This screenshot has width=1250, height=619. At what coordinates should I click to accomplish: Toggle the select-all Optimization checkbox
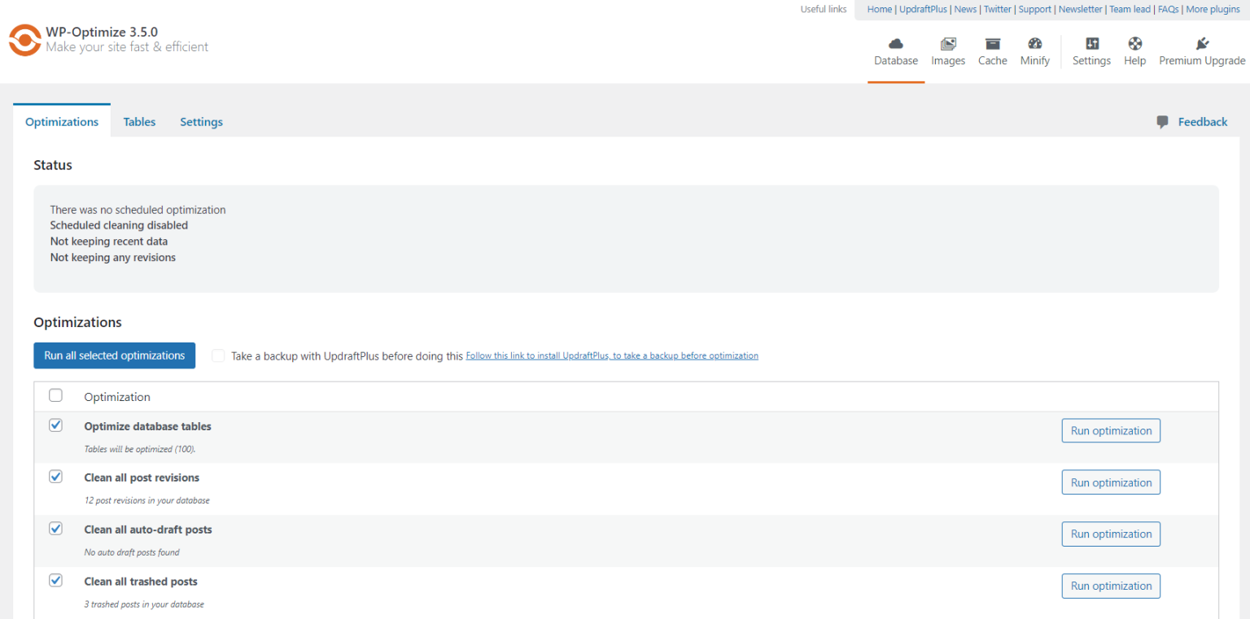[55, 395]
